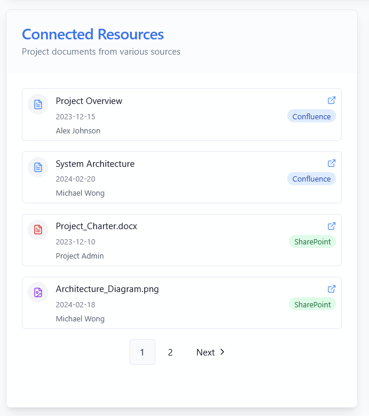
Task: Click the purple image icon for Architecture_Diagram.png
Action: pos(38,293)
